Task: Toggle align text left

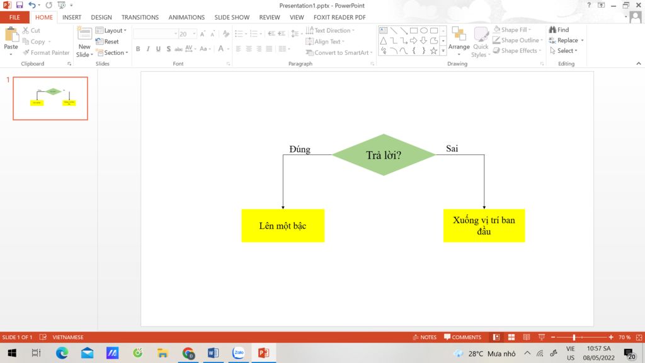Action: tap(239, 49)
